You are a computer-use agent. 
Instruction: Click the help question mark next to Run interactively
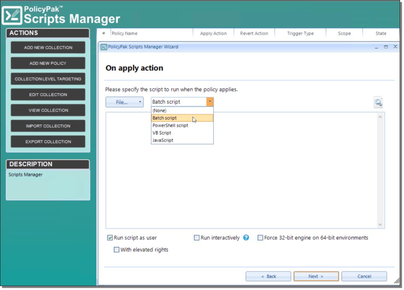[246, 238]
